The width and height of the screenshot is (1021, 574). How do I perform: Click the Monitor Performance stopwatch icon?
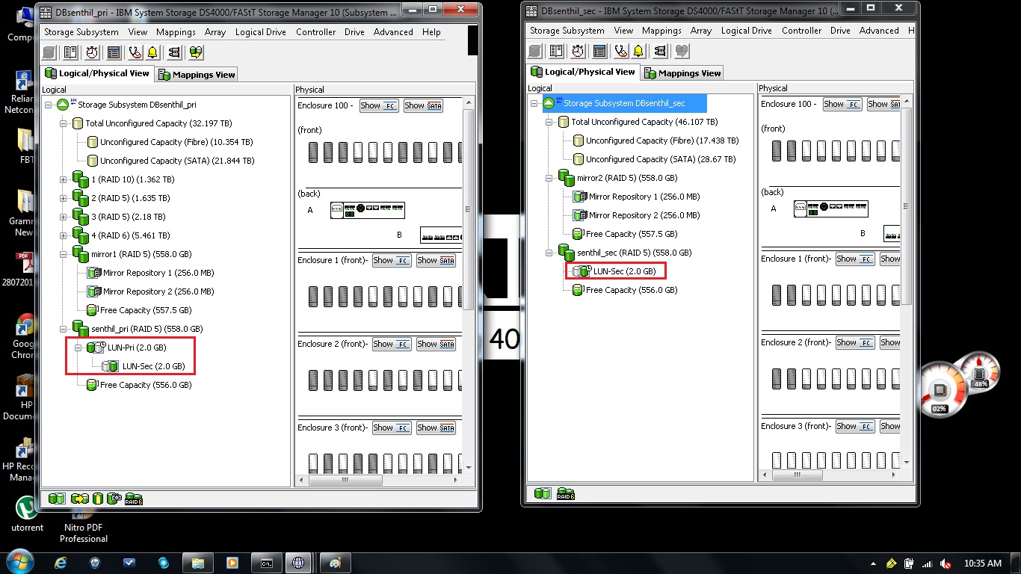click(x=90, y=52)
